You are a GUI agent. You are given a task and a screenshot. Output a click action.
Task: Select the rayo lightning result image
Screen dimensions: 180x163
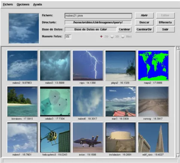[88, 65]
